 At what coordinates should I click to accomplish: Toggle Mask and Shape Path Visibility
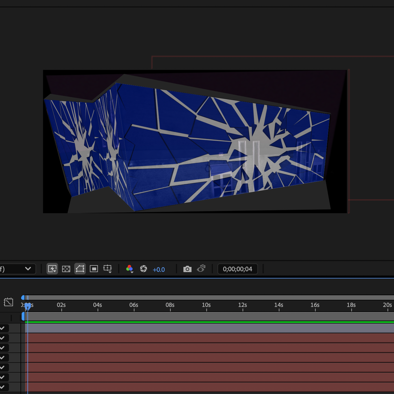point(80,269)
